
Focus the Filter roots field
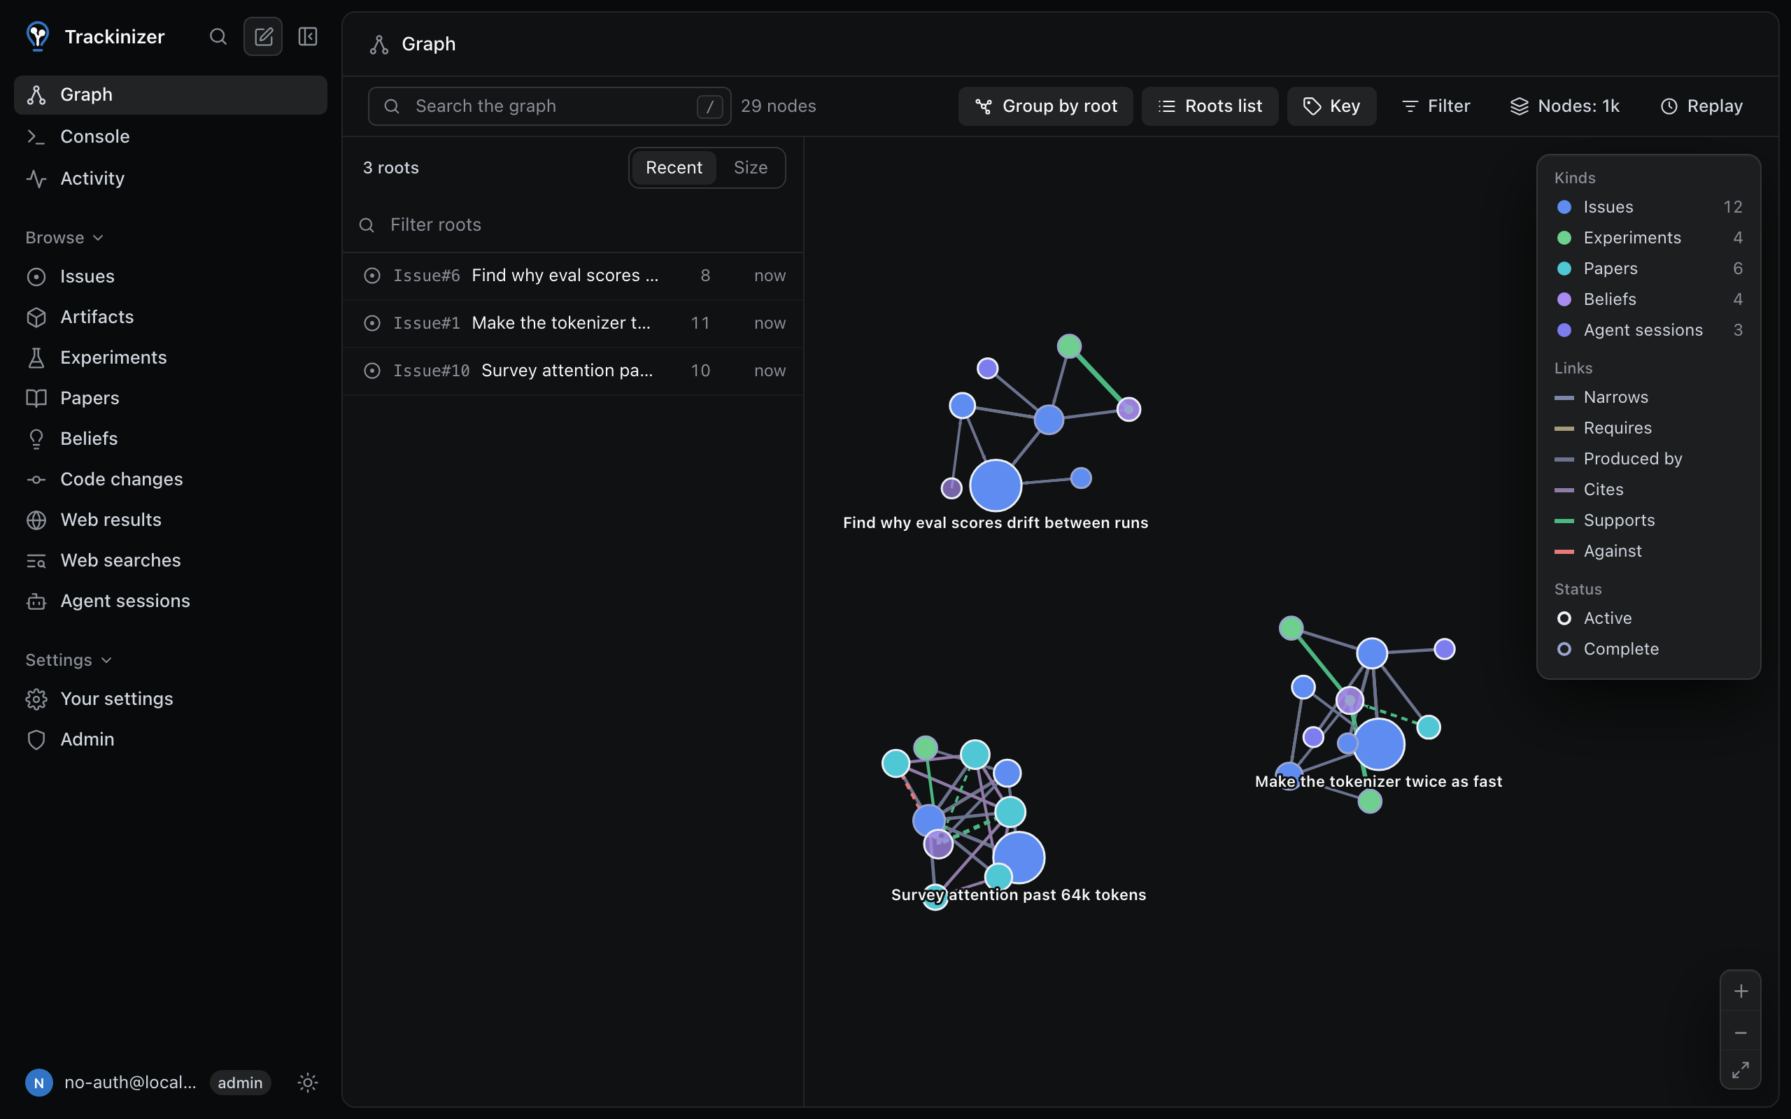[x=573, y=224]
